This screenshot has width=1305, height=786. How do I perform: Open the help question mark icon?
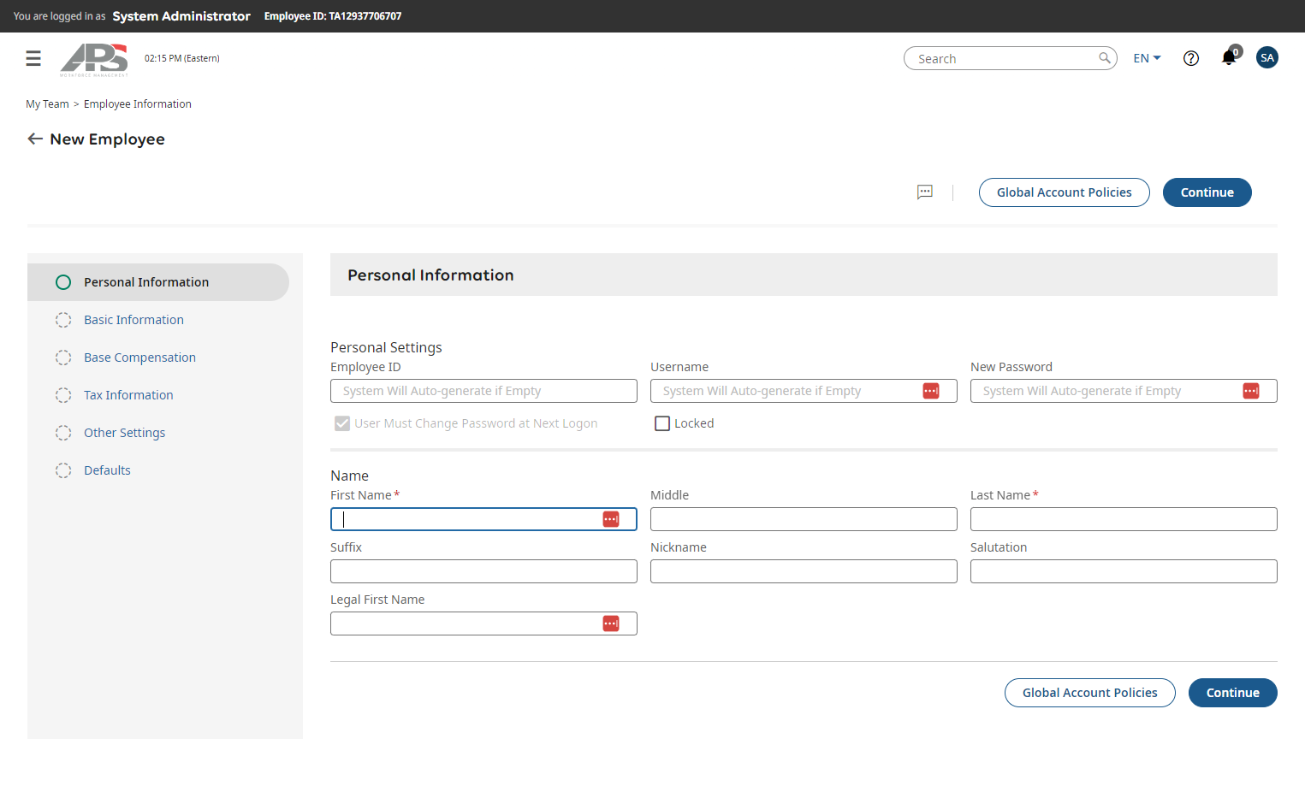click(1191, 58)
